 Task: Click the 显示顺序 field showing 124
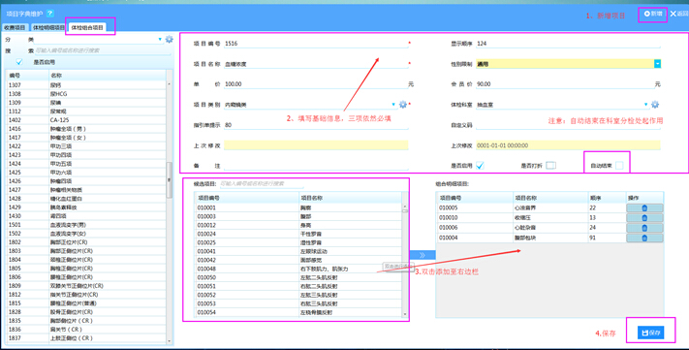[568, 44]
